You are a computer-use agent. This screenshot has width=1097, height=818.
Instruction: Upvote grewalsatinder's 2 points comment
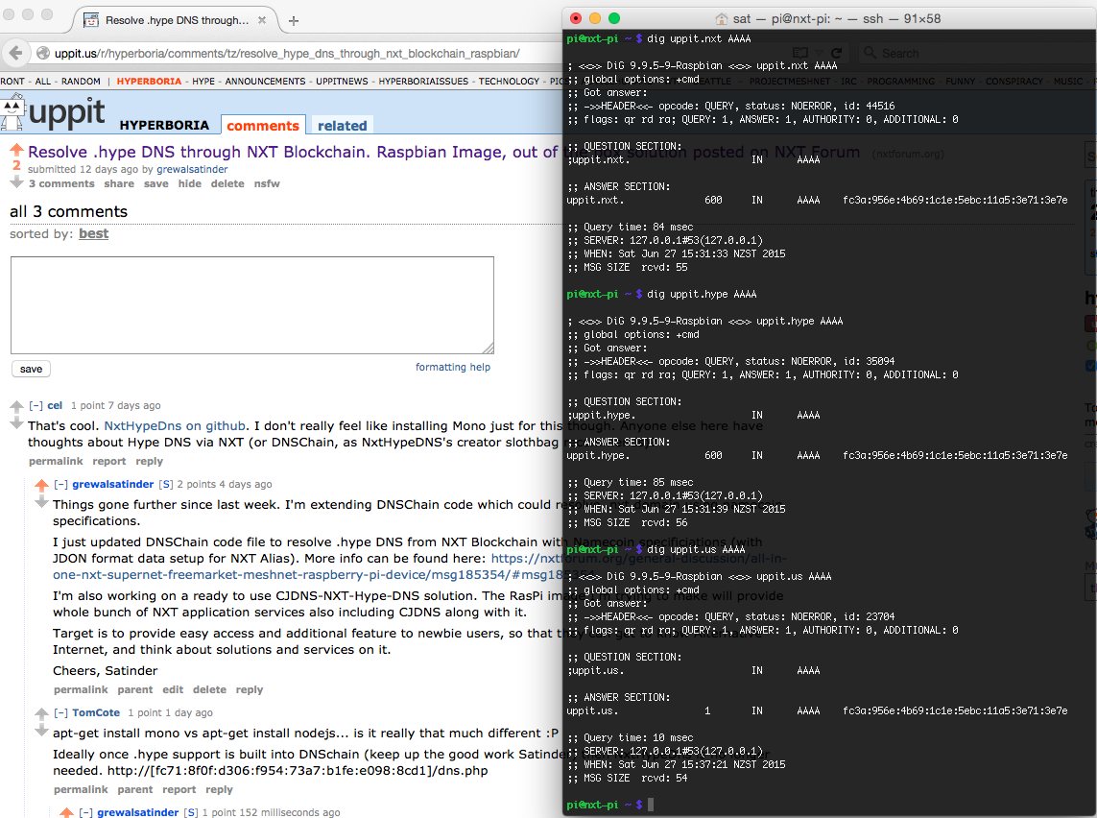pos(41,485)
